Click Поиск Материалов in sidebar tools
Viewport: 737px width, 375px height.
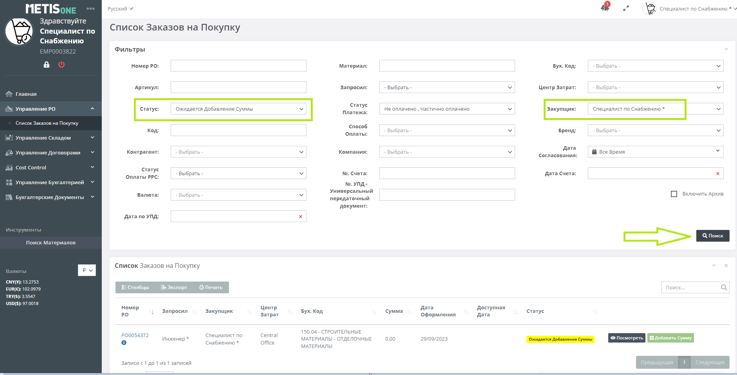coord(51,242)
